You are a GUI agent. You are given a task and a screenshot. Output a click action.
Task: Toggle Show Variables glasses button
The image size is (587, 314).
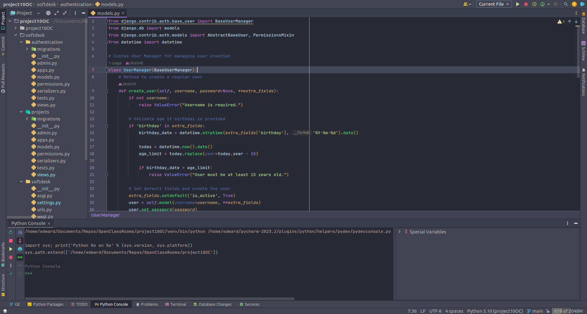click(20, 257)
